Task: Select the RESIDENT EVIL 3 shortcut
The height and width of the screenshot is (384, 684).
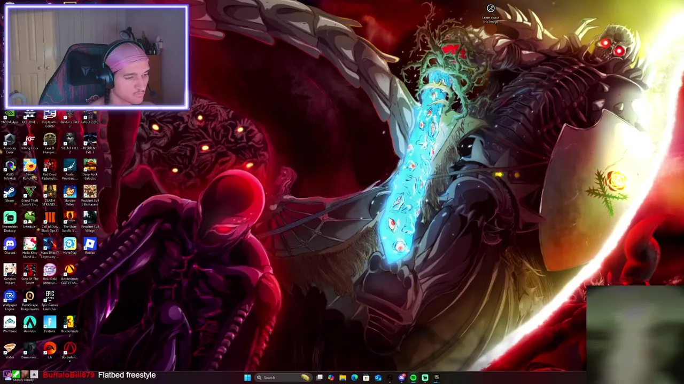Action: [90, 143]
